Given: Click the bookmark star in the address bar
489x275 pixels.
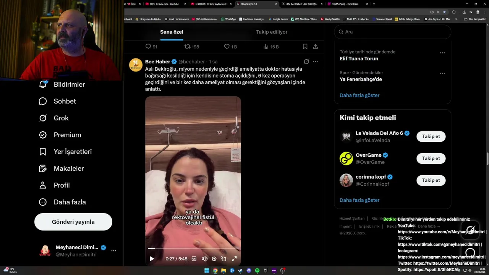Looking at the screenshot, I should tap(444, 12).
